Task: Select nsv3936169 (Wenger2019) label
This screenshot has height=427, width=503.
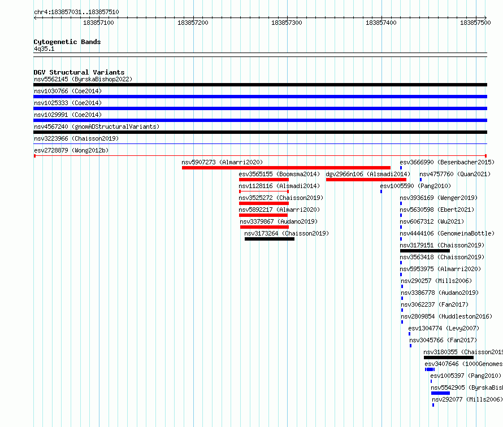Action: 439,198
